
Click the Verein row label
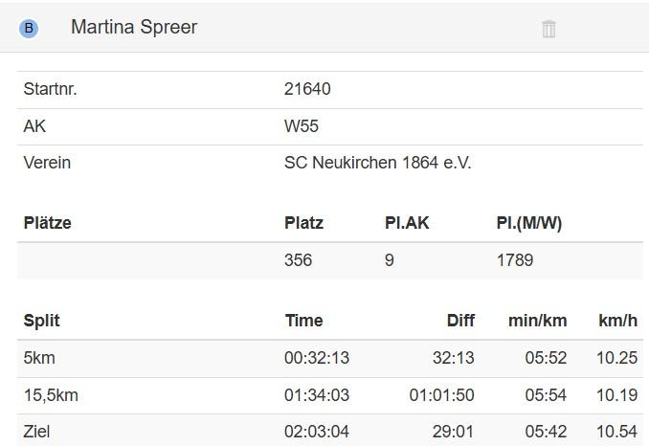(47, 163)
